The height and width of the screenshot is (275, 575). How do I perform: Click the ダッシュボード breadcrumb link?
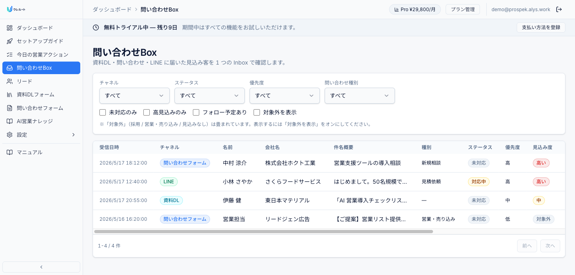pyautogui.click(x=112, y=9)
